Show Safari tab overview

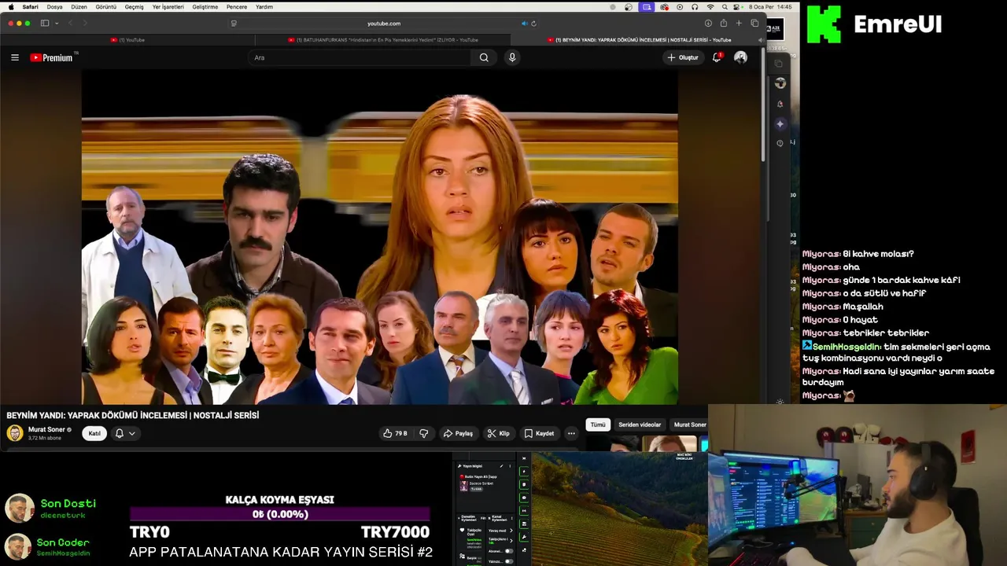pyautogui.click(x=754, y=24)
